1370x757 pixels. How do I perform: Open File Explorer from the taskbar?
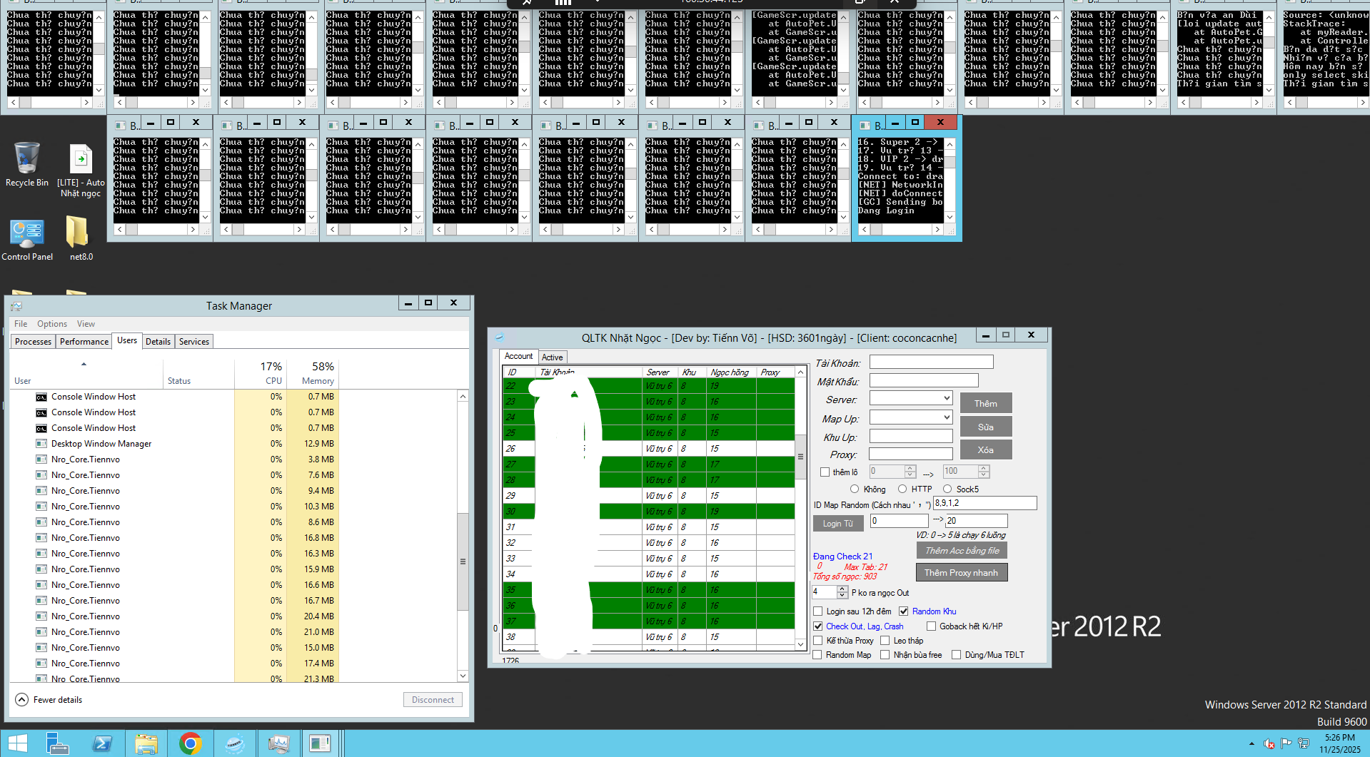click(146, 743)
